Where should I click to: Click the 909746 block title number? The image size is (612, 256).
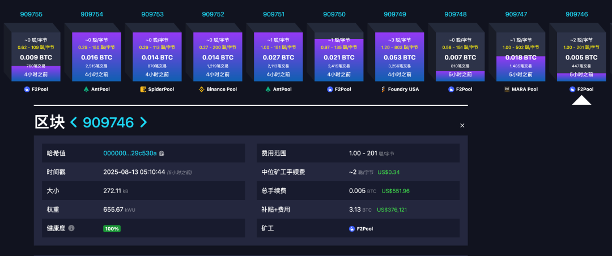108,122
